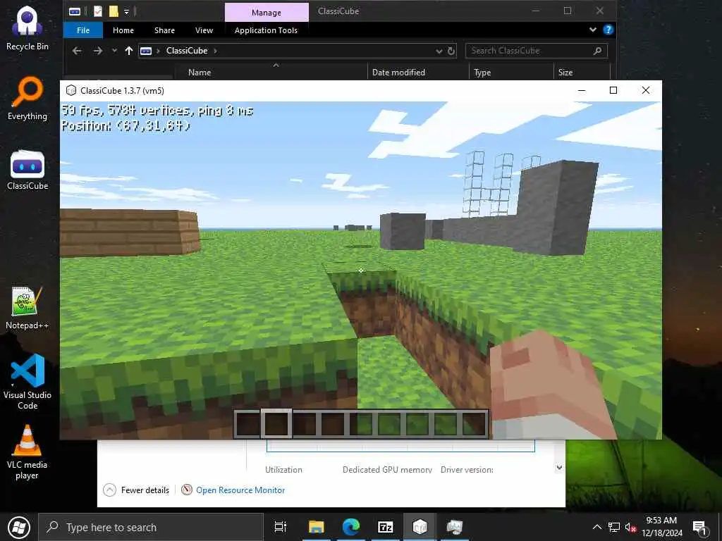This screenshot has width=722, height=541.
Task: Open Explorer help question mark
Action: click(x=608, y=30)
